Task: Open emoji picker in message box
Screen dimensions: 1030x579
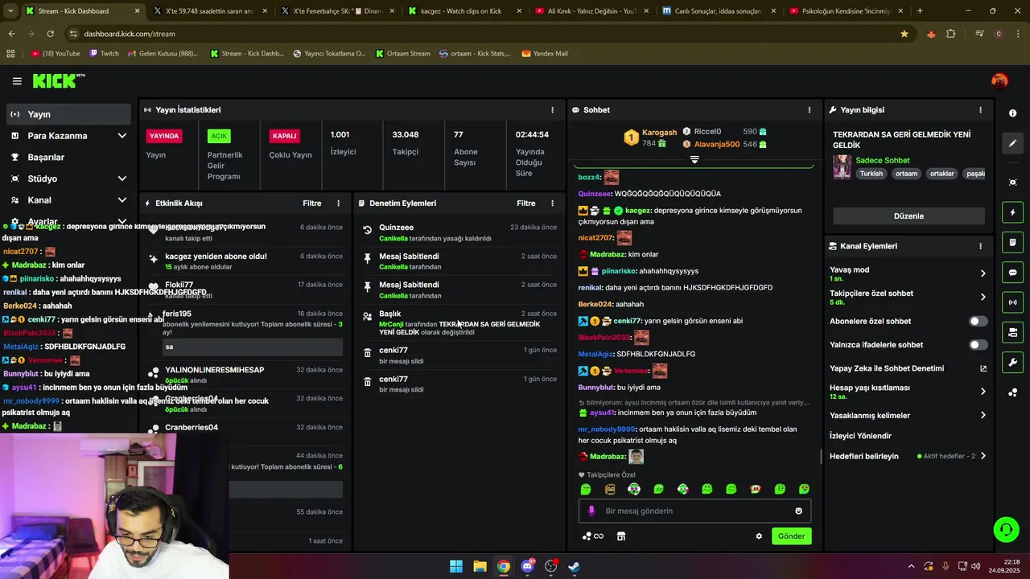Action: (798, 511)
